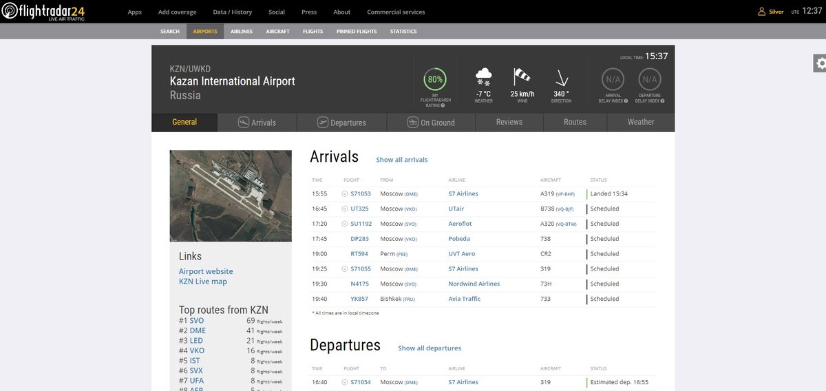Screen dimensions: 826x391
Task: Click the Avia Traffic airline link
Action: point(465,299)
